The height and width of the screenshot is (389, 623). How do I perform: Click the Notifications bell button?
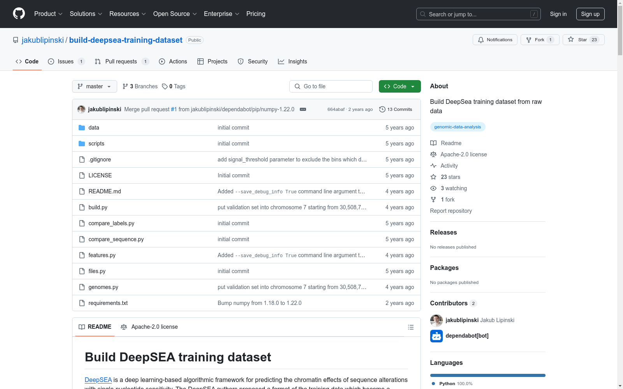click(x=495, y=40)
